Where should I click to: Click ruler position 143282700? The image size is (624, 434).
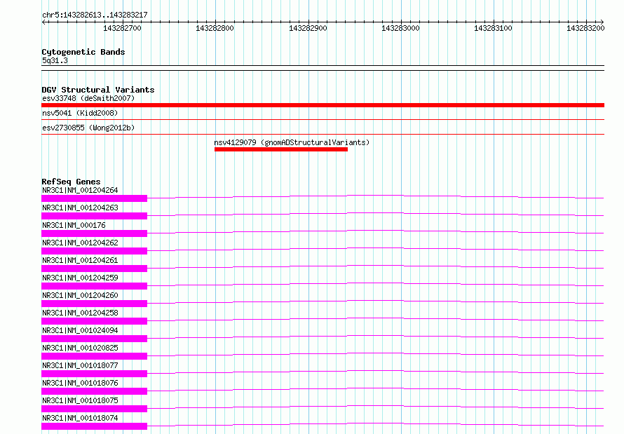tap(122, 28)
